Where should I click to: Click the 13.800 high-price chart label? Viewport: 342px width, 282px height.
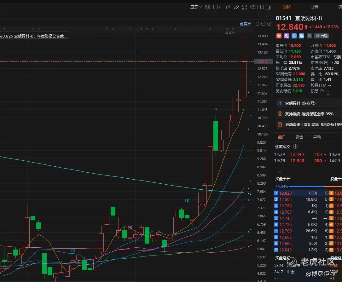229,33
